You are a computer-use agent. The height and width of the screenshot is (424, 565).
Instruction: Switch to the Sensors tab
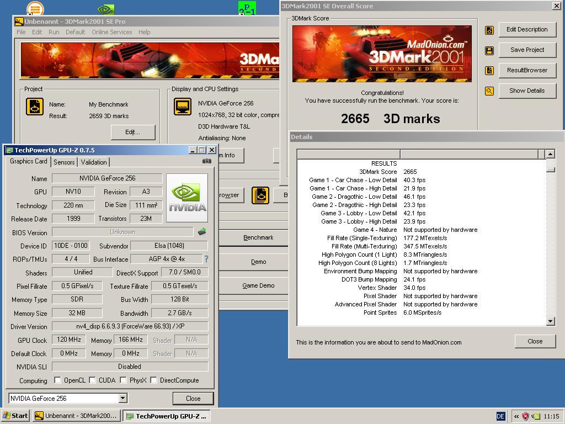(64, 162)
